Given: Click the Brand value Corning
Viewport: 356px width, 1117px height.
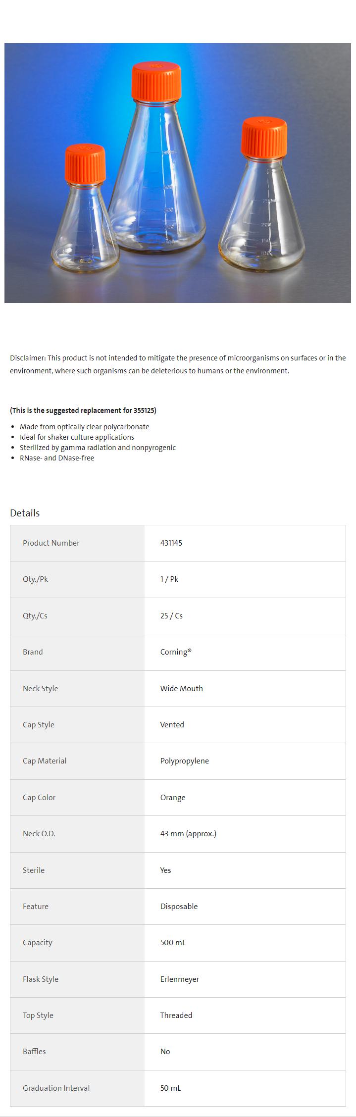Looking at the screenshot, I should click(175, 652).
